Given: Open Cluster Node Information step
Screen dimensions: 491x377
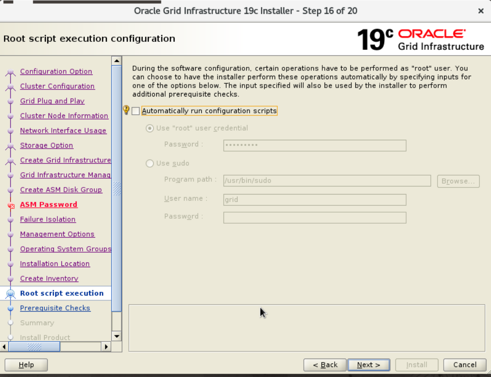Looking at the screenshot, I should coord(64,116).
